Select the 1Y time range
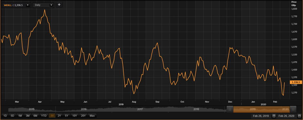This screenshot has width=303, height=120. coord(52,116)
